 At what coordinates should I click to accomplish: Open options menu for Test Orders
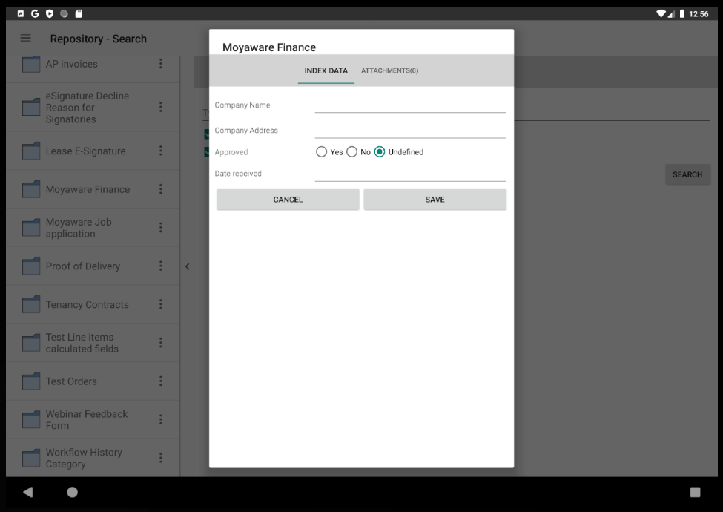pos(160,381)
